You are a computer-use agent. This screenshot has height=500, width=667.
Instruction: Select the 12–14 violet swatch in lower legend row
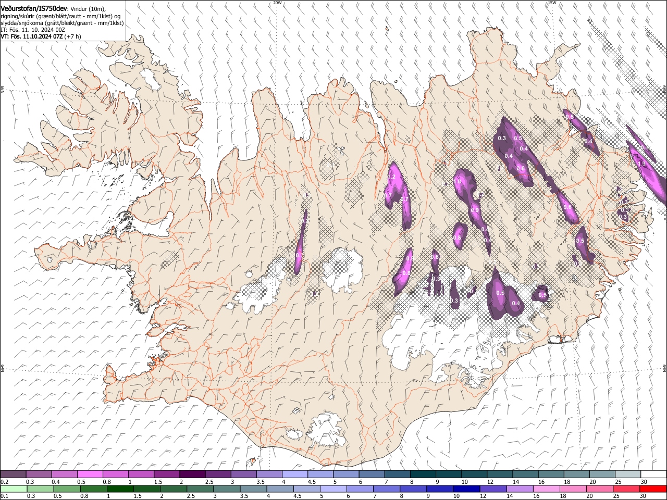pyautogui.click(x=492, y=489)
